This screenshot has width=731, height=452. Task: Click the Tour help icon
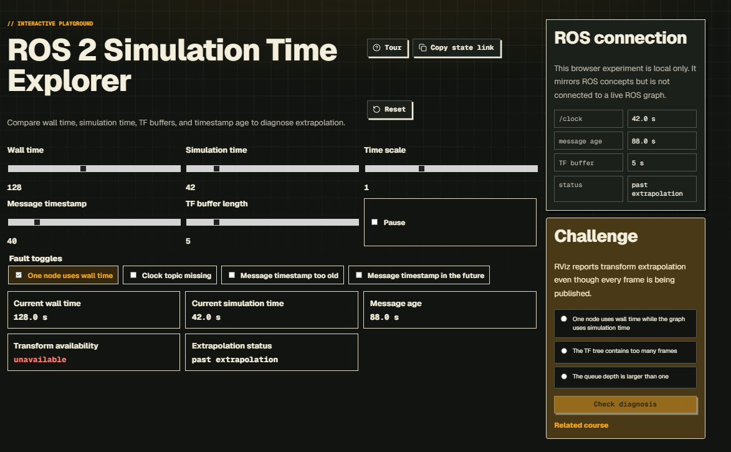[x=376, y=47]
